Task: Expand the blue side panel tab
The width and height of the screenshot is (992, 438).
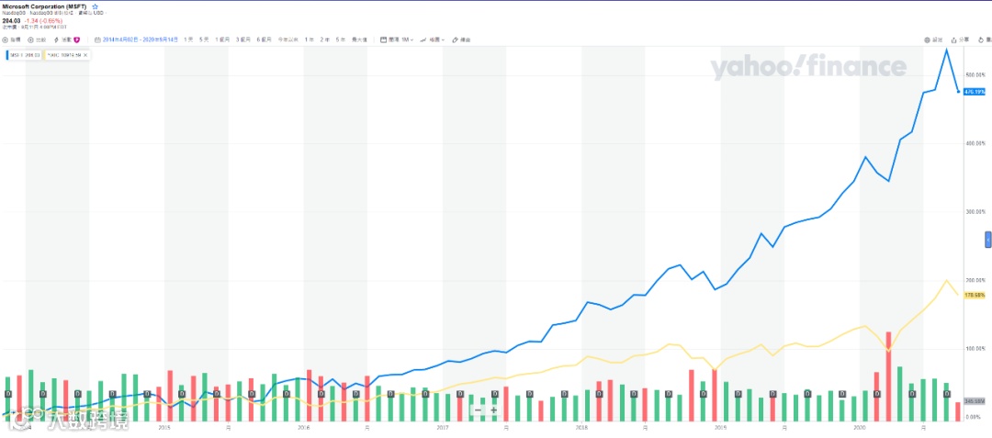Action: tap(988, 241)
